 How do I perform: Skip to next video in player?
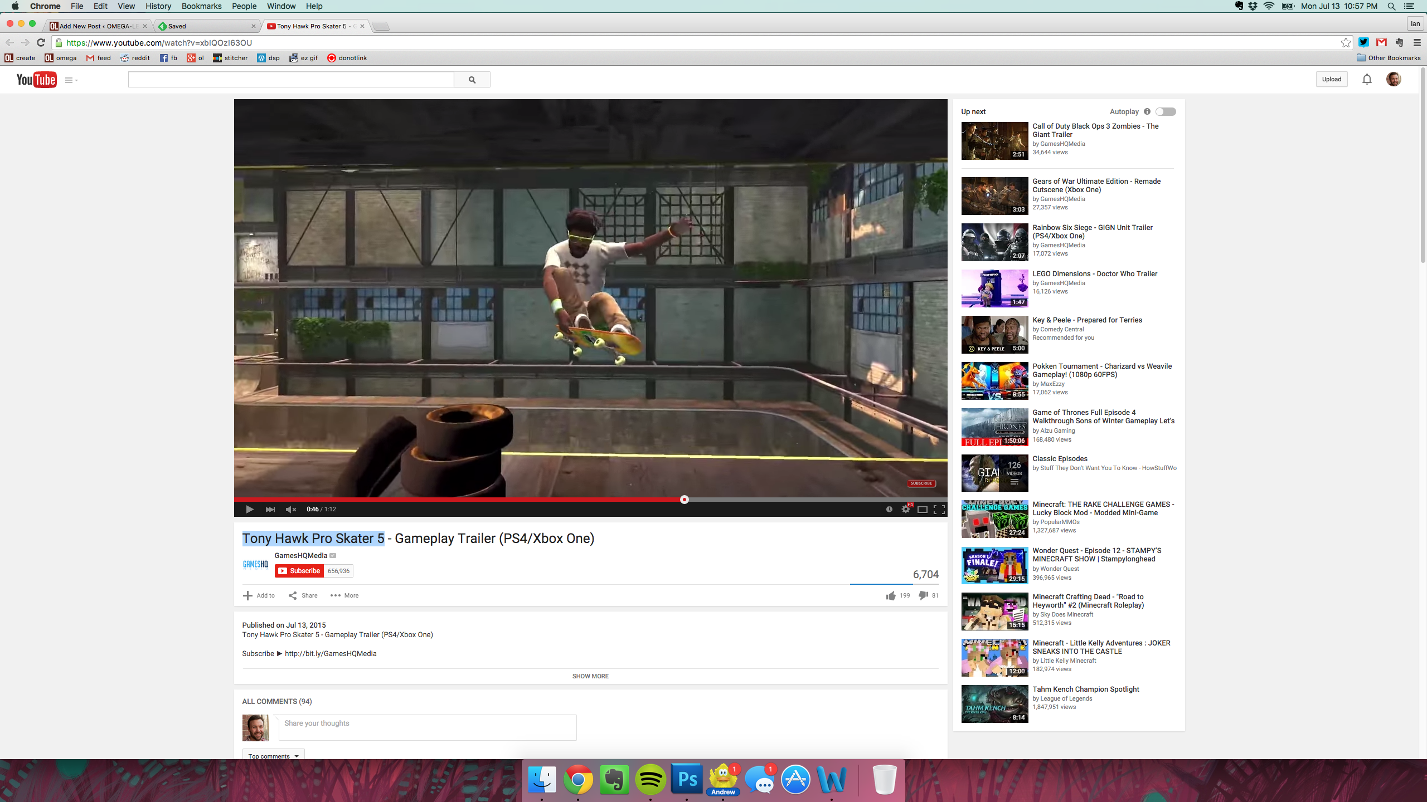click(270, 509)
